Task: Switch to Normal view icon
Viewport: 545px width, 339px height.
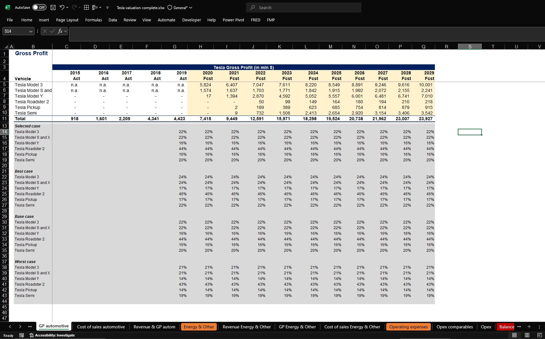Action: click(x=514, y=335)
